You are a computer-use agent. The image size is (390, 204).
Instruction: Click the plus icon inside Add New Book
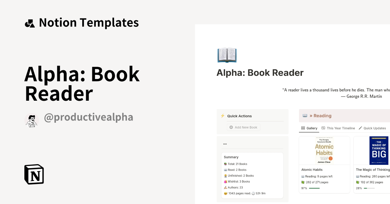pos(231,127)
